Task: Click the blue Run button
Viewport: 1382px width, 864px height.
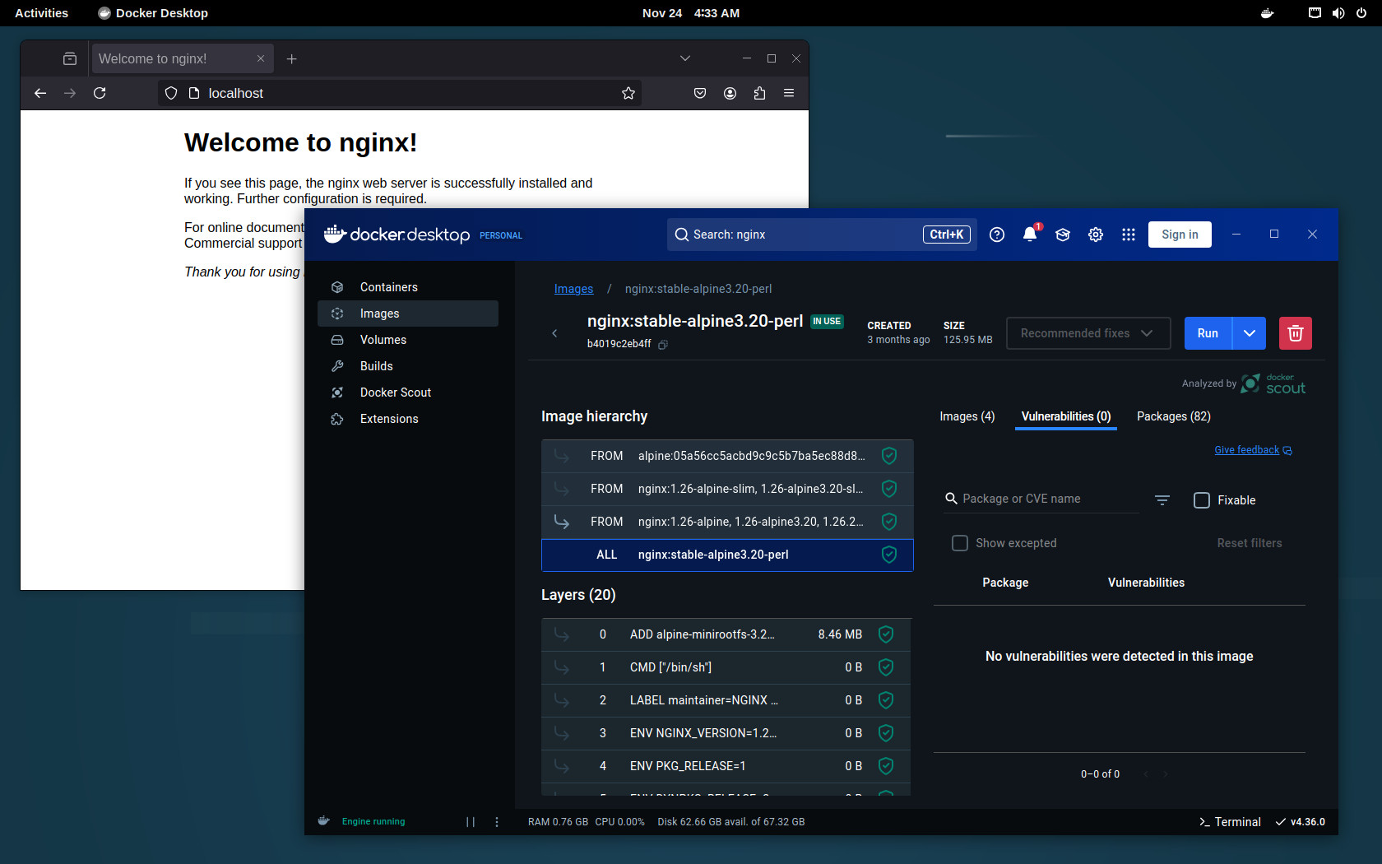Action: (1208, 333)
